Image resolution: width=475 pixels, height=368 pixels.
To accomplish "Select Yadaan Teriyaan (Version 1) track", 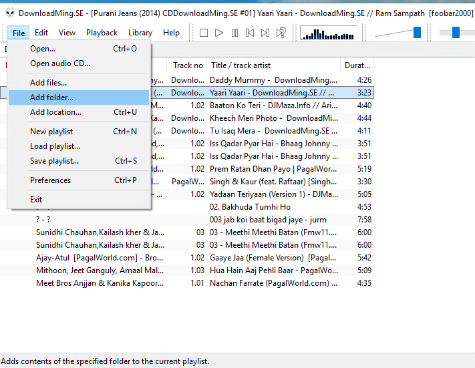I will coord(262,194).
